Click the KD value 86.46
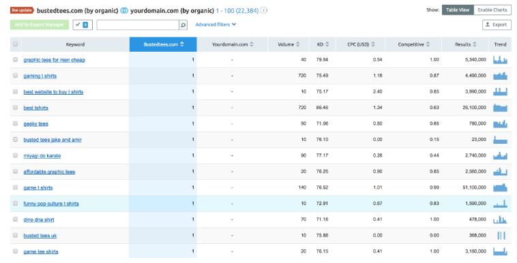The image size is (517, 263). [x=322, y=108]
